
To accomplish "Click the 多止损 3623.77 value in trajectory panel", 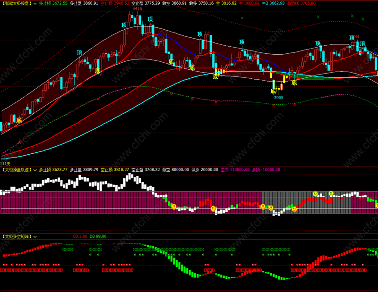I will (53, 170).
